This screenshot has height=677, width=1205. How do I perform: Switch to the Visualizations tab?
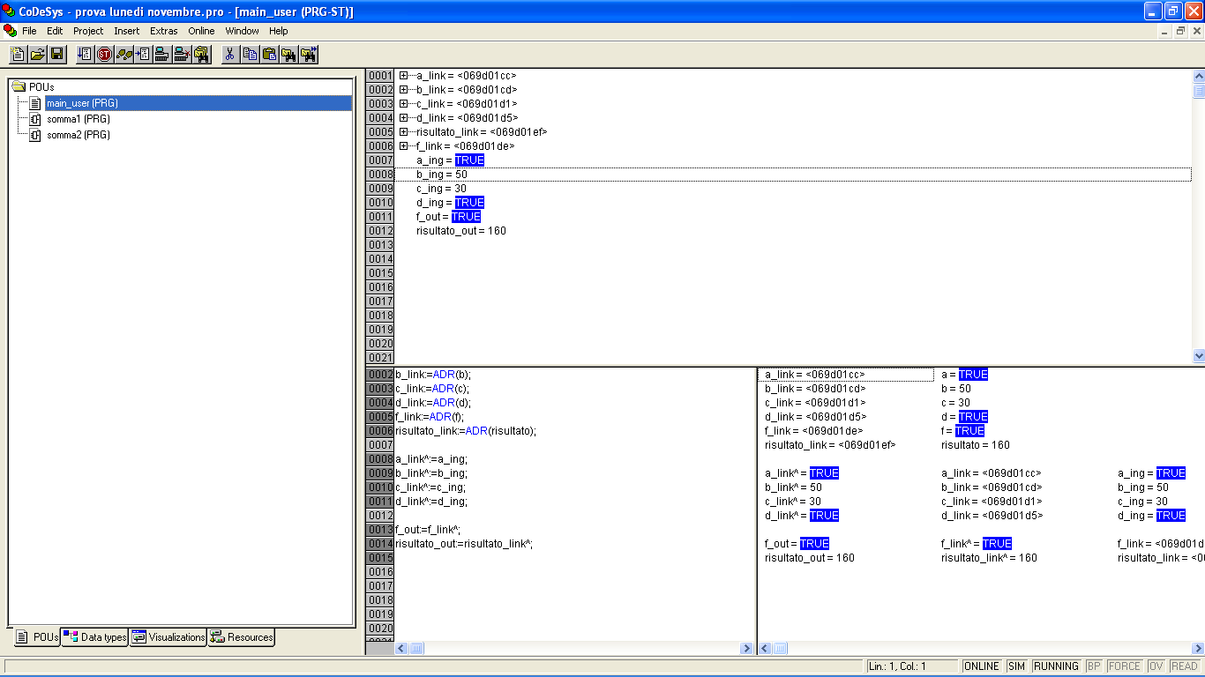(x=168, y=637)
